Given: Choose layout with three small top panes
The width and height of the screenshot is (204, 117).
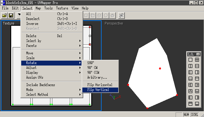Looking at the screenshot, I should click(190, 104).
